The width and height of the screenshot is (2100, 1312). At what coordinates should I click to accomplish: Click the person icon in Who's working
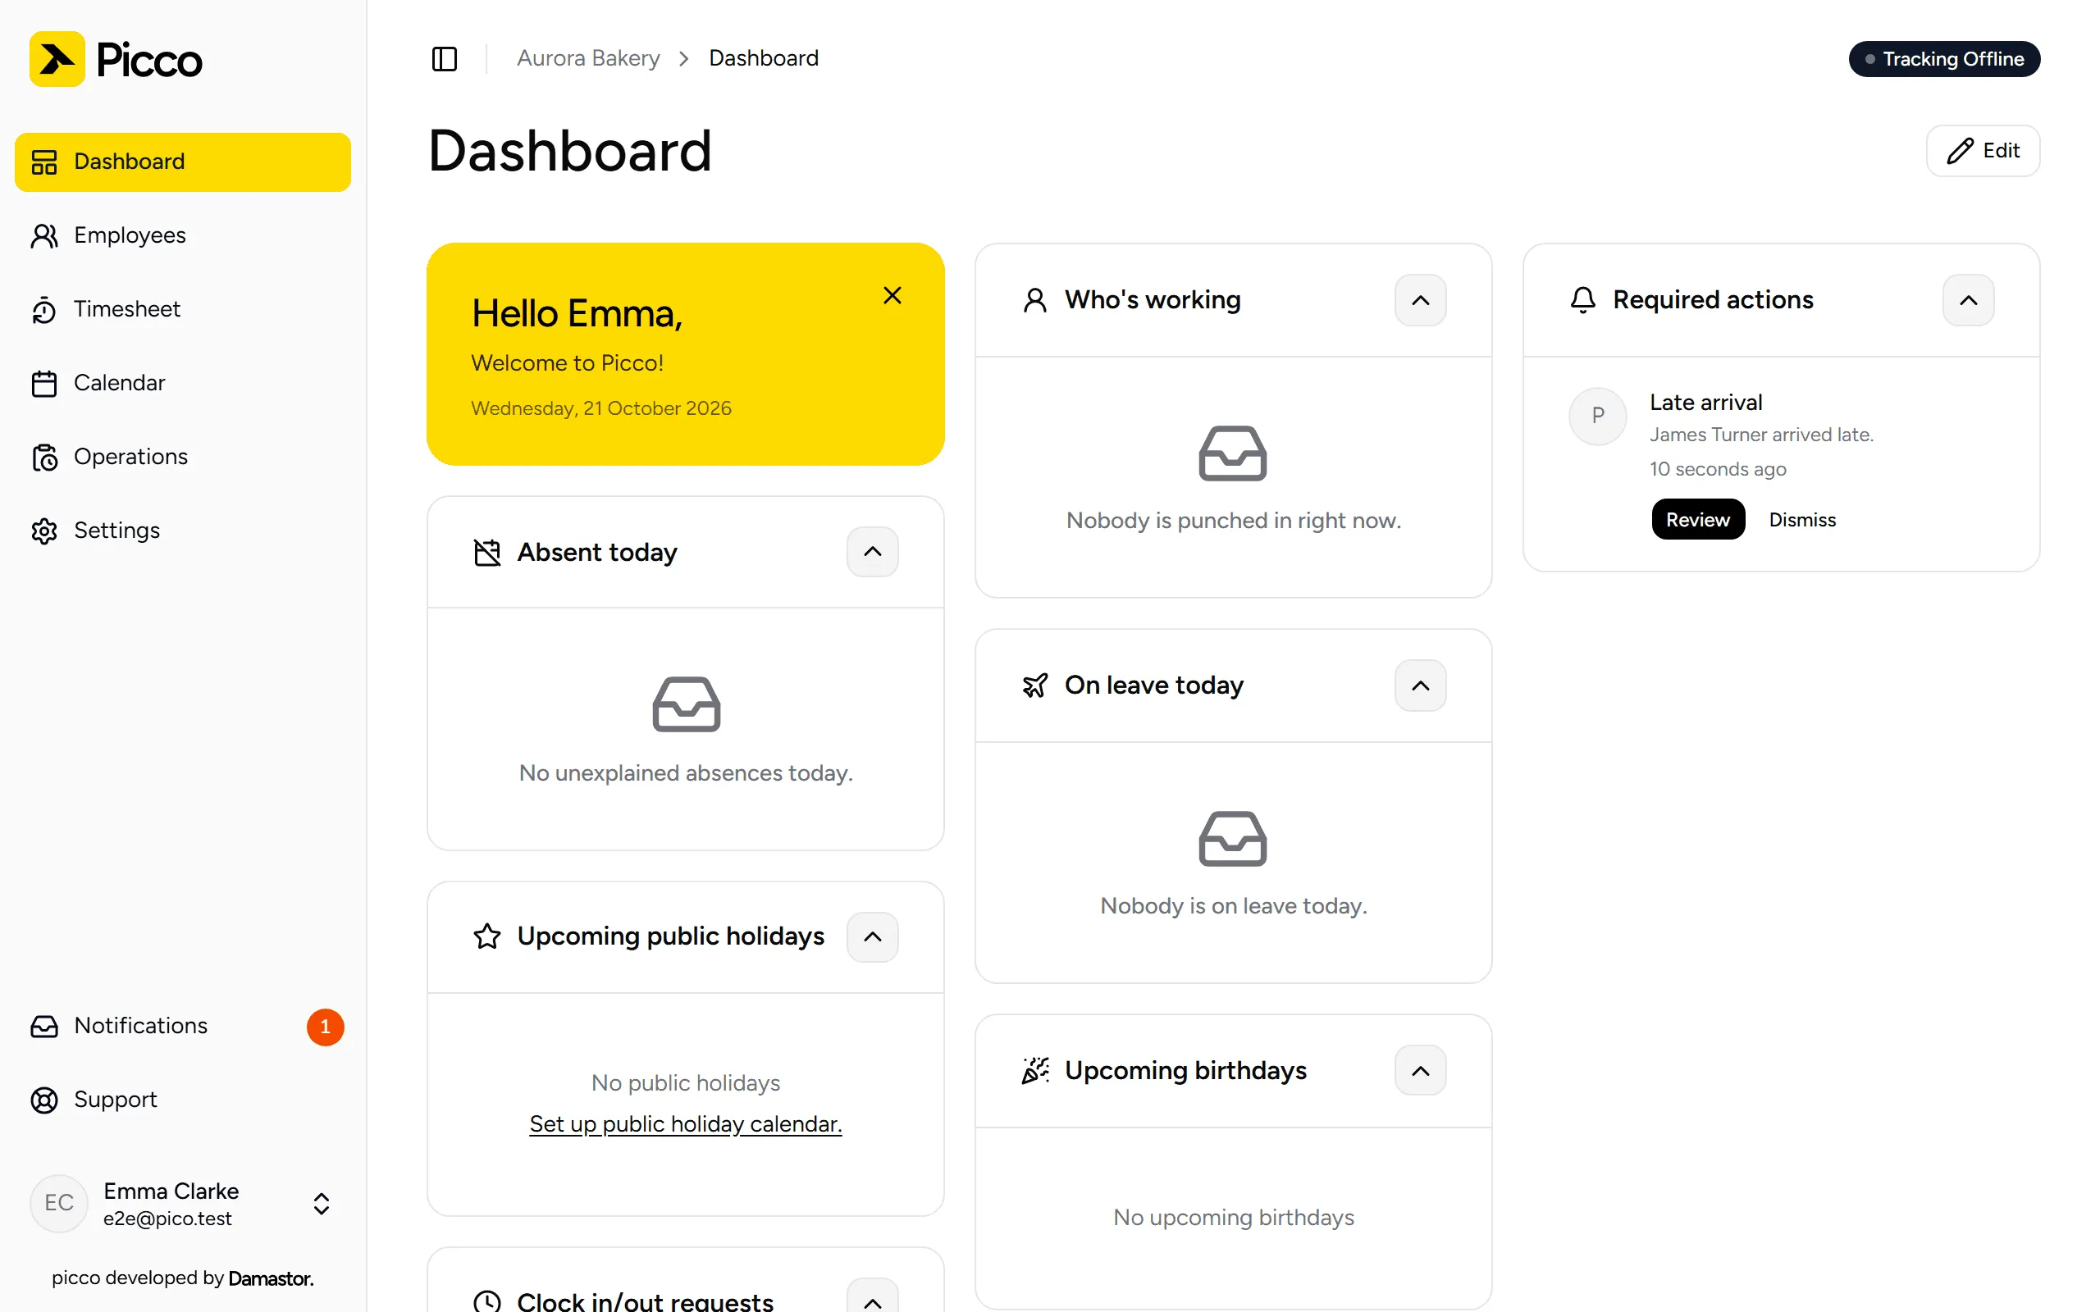[x=1035, y=299]
